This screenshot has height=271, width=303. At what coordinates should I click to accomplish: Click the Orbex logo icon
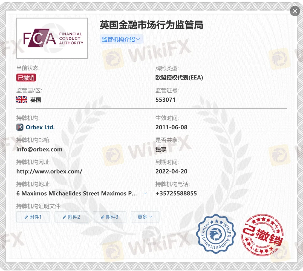20,127
